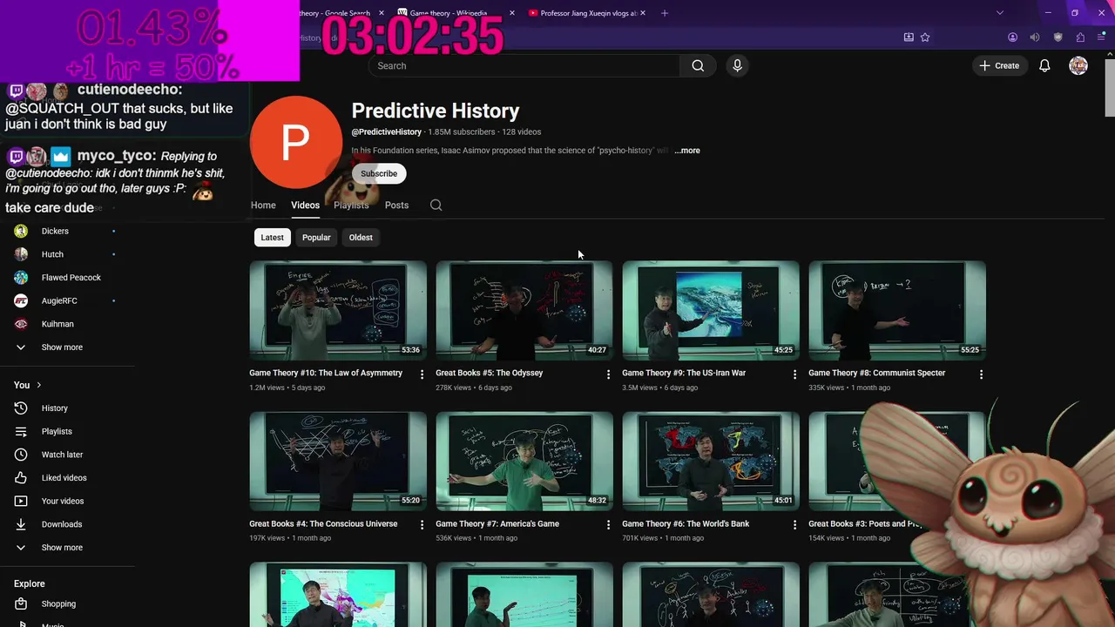Viewport: 1115px width, 627px height.
Task: Close the Game theory Wikipedia tab
Action: [x=512, y=13]
